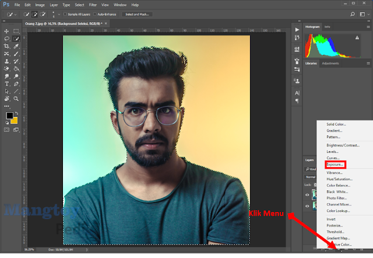Choose Subtract from Selection brush mode
Image resolution: width=373 pixels, height=258 pixels.
(x=43, y=14)
